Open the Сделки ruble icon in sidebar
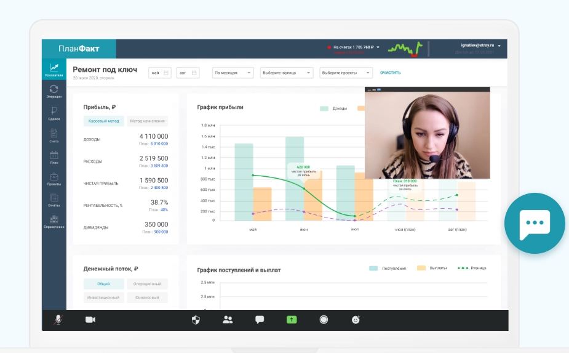The image size is (569, 353). pyautogui.click(x=54, y=113)
